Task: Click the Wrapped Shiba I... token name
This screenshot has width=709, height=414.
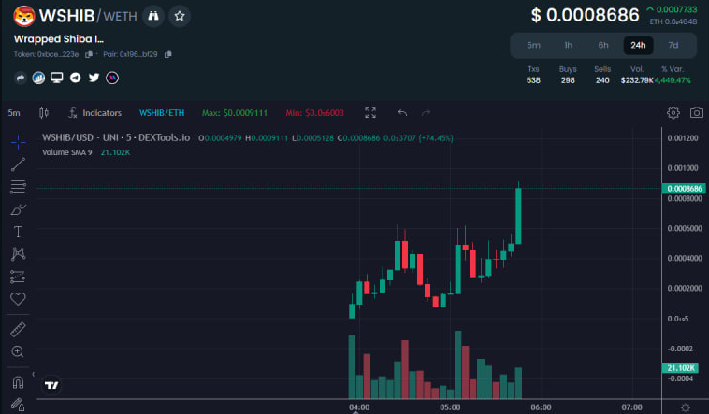Action: tap(59, 39)
